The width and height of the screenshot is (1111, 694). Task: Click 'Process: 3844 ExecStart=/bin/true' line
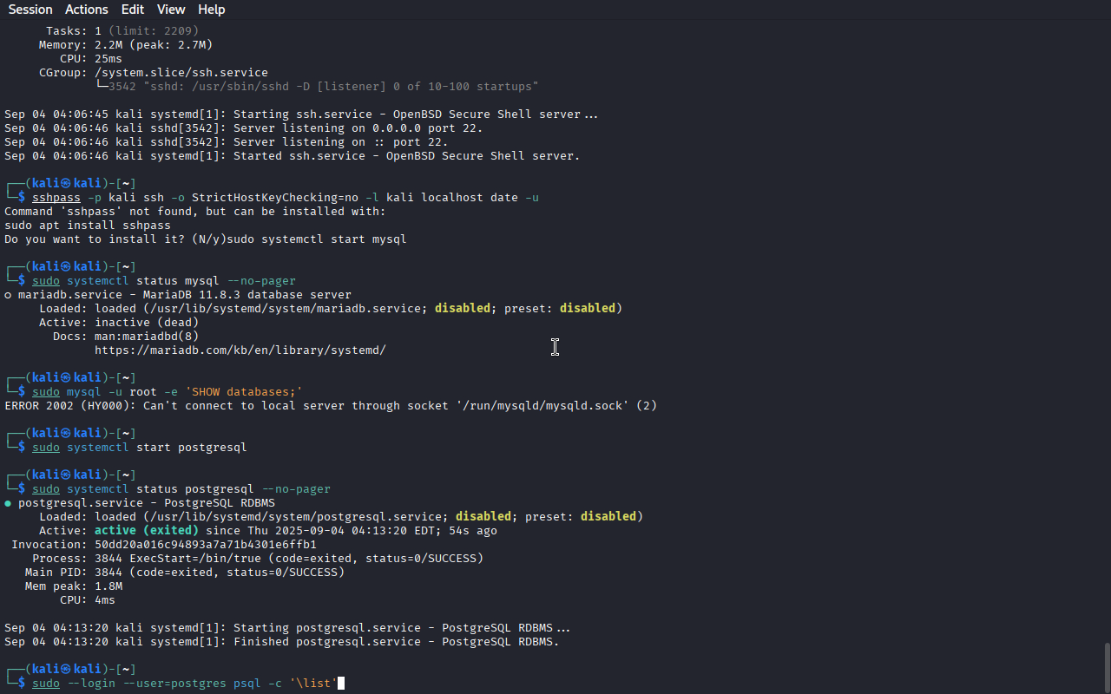pos(258,559)
